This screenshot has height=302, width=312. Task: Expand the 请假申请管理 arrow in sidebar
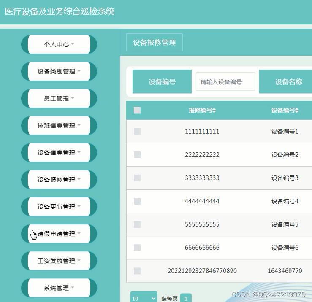tap(79, 233)
